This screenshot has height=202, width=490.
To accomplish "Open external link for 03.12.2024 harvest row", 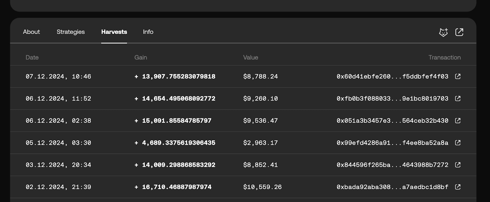I will click(458, 165).
